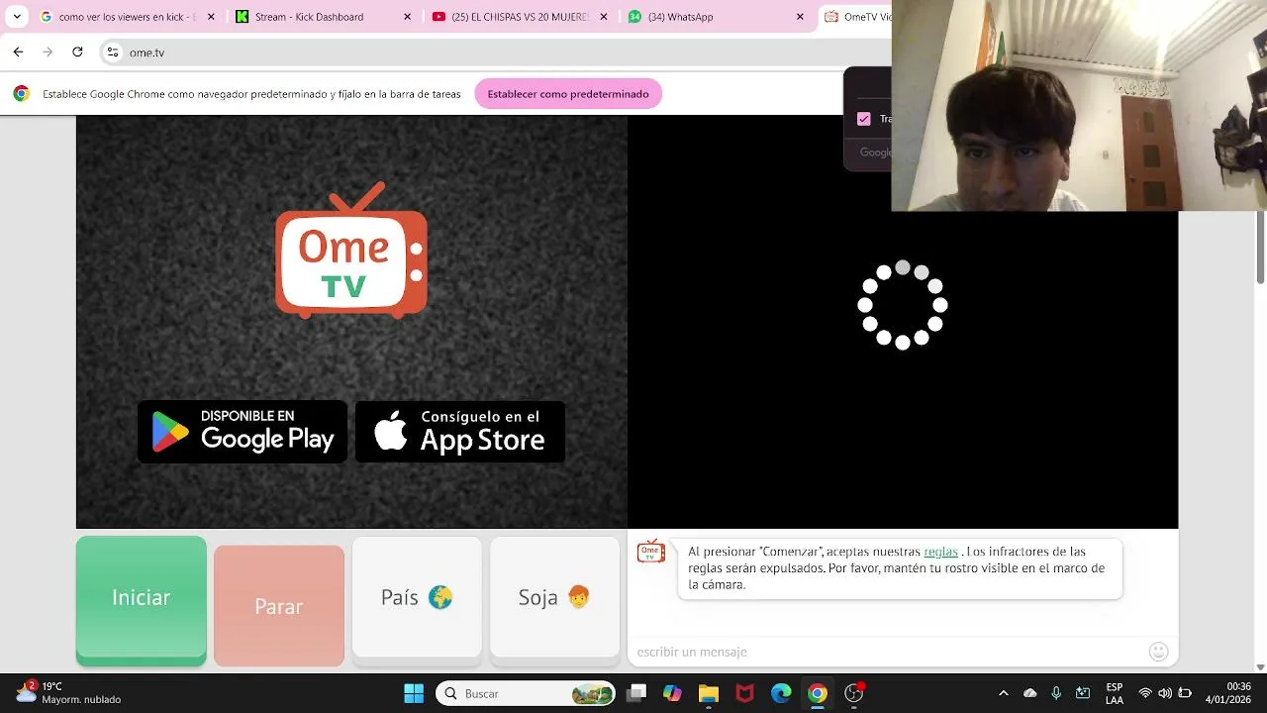Viewport: 1267px width, 713px height.
Task: Click the App Store download badge
Action: click(460, 432)
